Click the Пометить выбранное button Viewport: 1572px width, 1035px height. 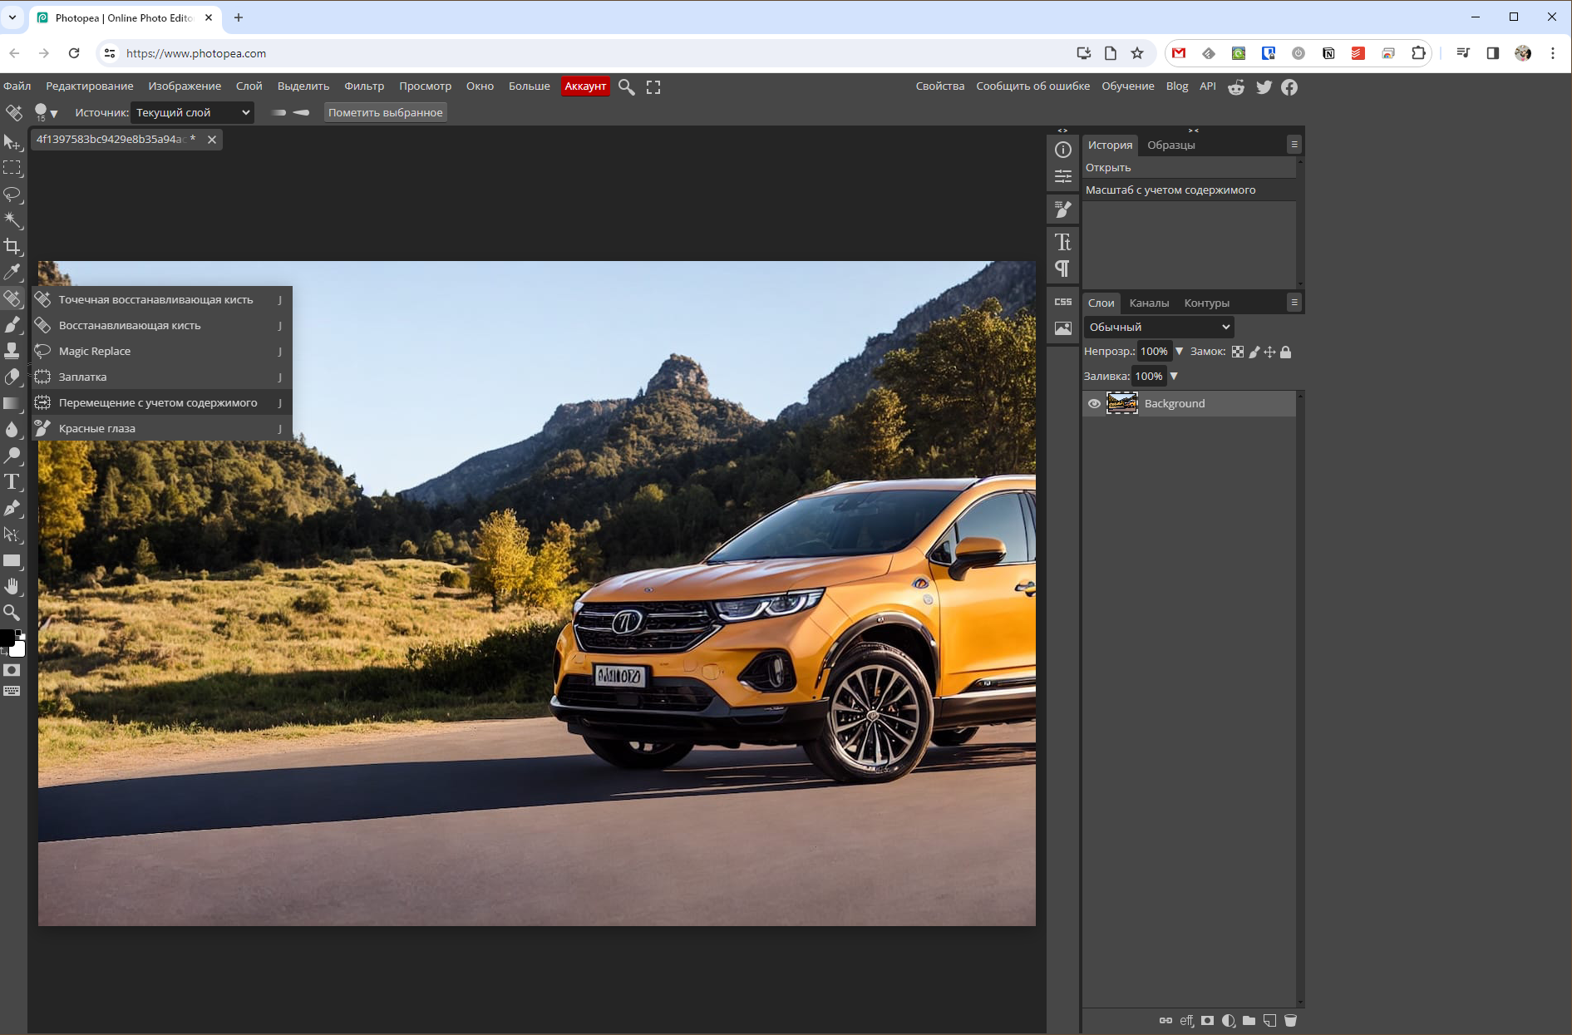tap(385, 112)
